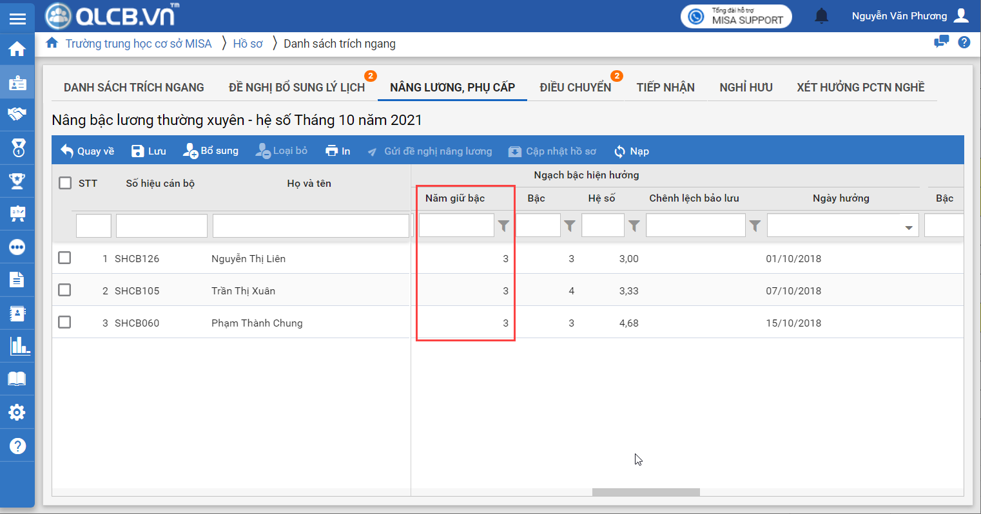Click the horizontal scrollbar of the table
The height and width of the screenshot is (514, 981).
[645, 492]
